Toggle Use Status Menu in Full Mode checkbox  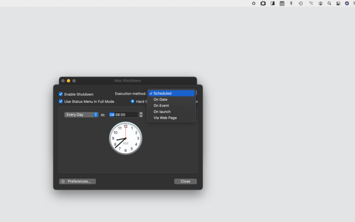61,101
